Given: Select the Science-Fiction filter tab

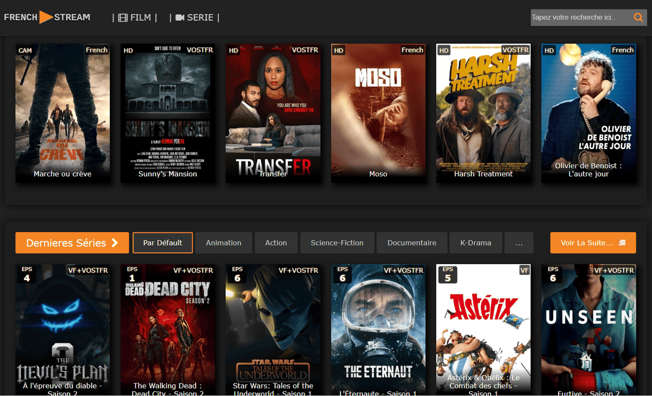Looking at the screenshot, I should click(x=337, y=243).
